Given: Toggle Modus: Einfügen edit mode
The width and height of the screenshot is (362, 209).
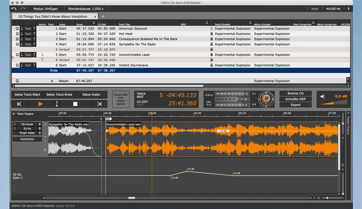Looking at the screenshot, I should tap(45, 9).
